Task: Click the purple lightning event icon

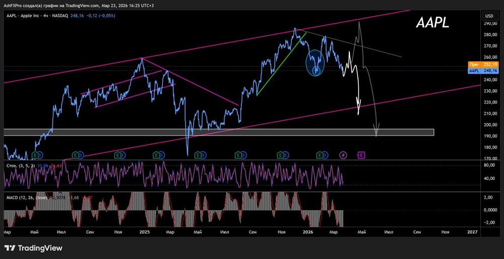Action: 343,155
